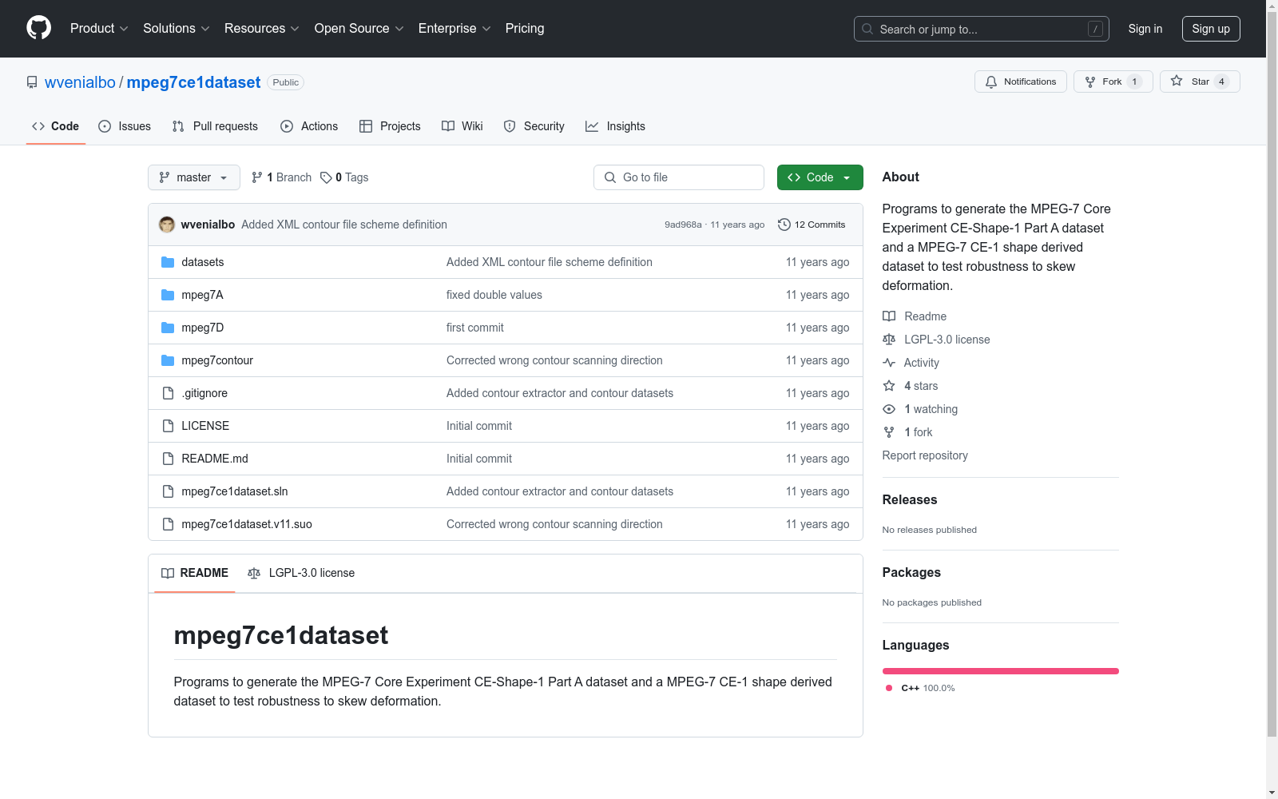Screen dimensions: 1278x799
Task: Click the mpeg7D folder icon
Action: click(168, 328)
